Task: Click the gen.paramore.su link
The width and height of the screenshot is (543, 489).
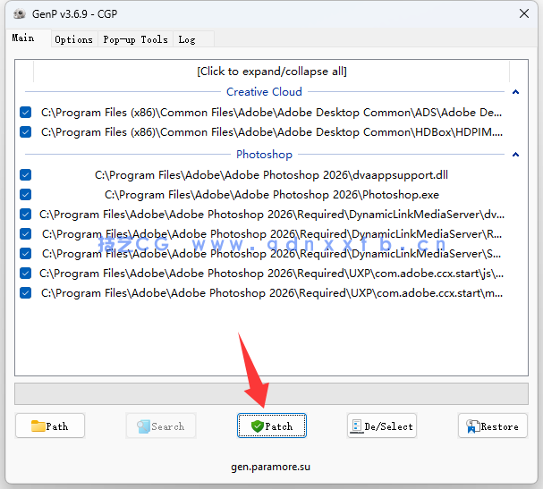Action: [x=271, y=466]
